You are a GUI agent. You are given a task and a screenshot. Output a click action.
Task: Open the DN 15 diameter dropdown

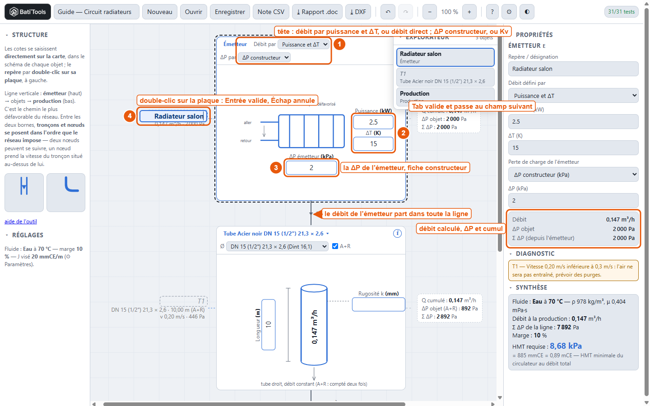pyautogui.click(x=277, y=246)
